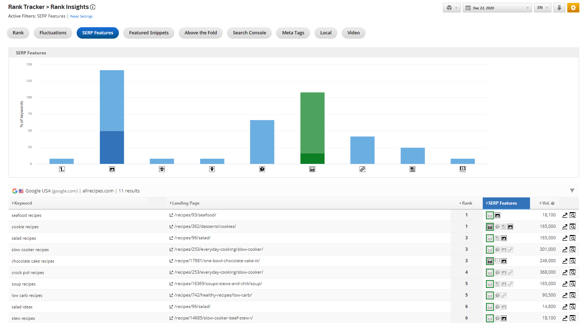Click the site links icon under the chart
Viewport: 583px width, 323px height.
coord(362,169)
